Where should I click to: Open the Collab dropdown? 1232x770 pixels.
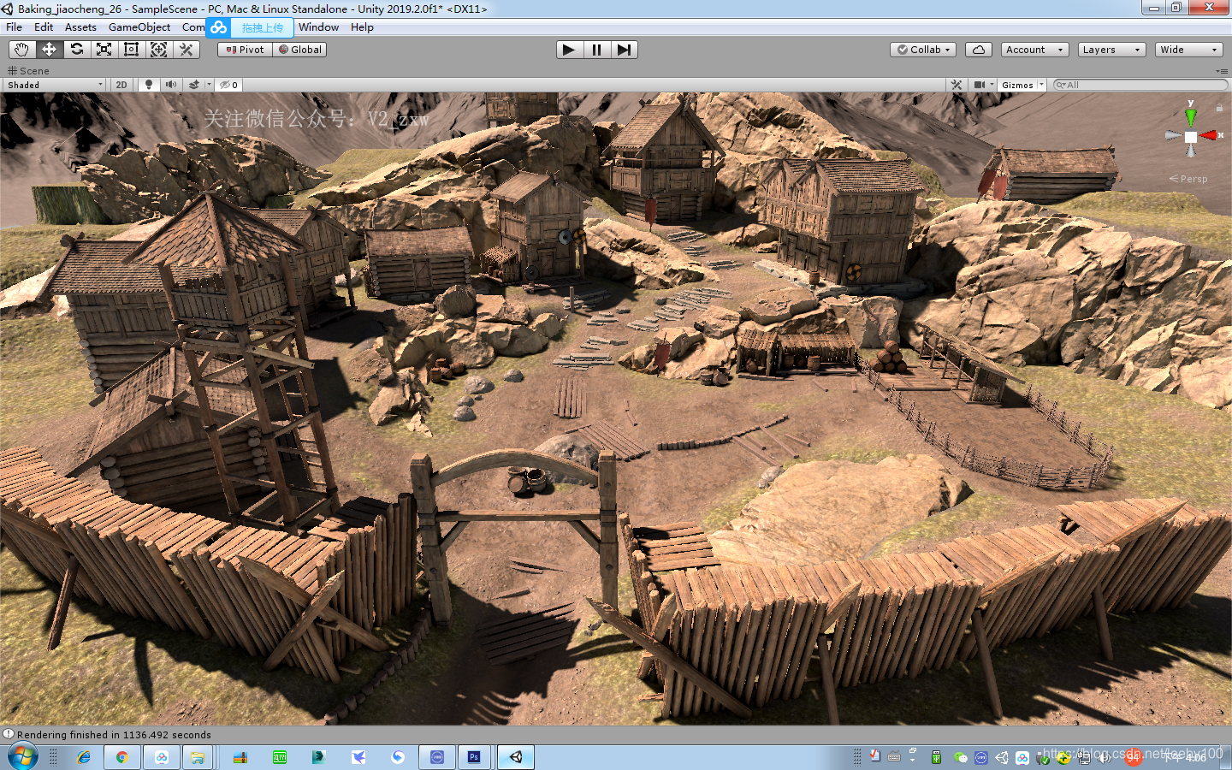click(x=923, y=50)
